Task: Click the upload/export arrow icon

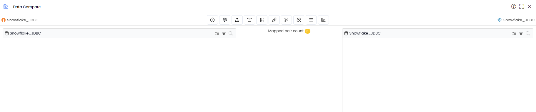Action: 237,20
